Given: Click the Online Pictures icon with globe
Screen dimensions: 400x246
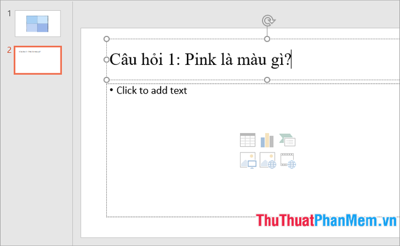Looking at the screenshot, I should click(x=267, y=160).
